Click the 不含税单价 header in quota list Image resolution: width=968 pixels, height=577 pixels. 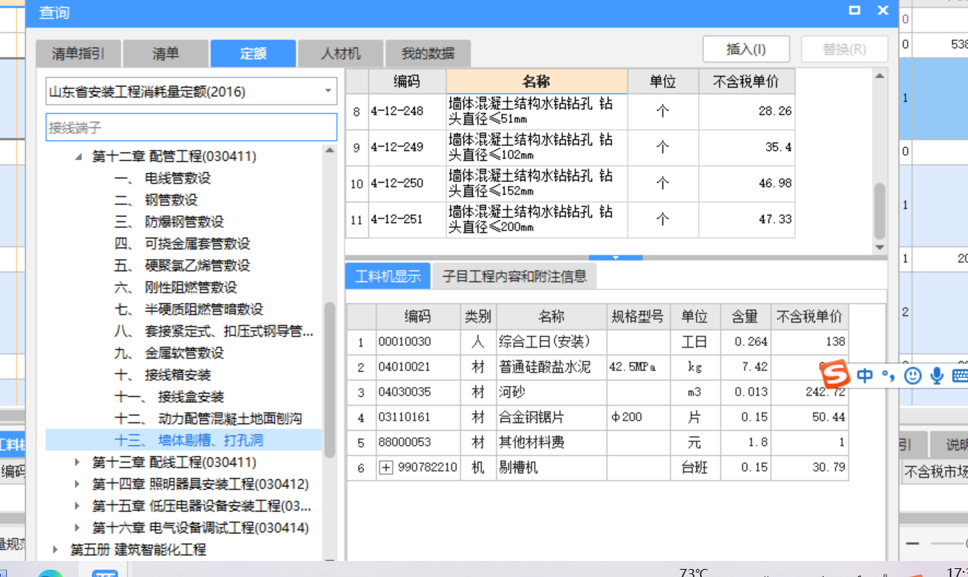[746, 82]
